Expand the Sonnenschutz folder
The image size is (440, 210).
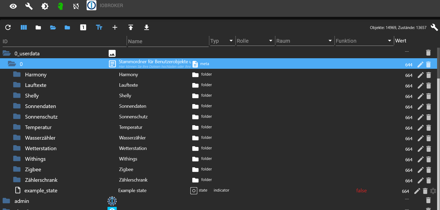click(17, 116)
